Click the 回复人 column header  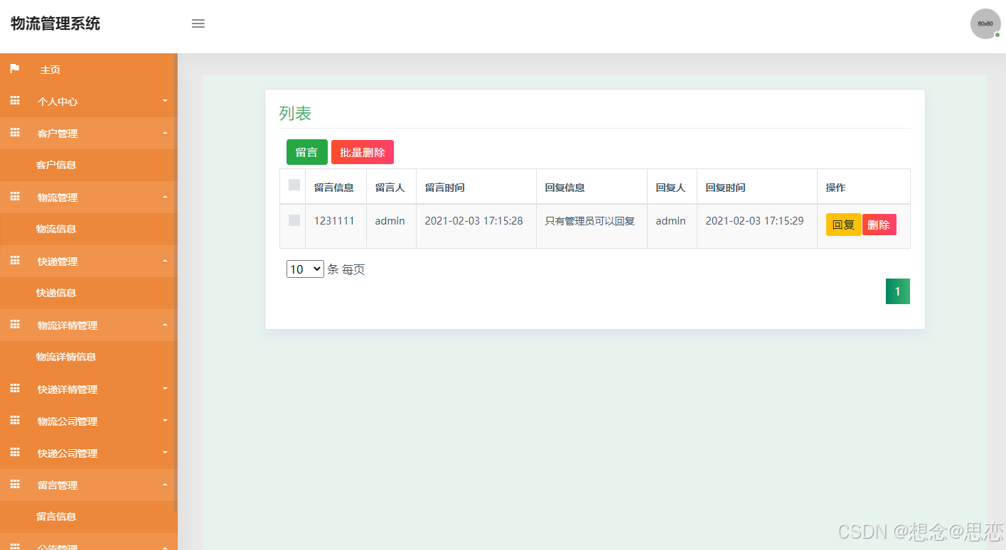pos(671,188)
